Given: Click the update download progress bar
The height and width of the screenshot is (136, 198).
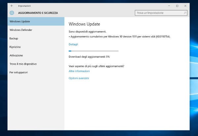Looking at the screenshot, I should (x=94, y=51).
